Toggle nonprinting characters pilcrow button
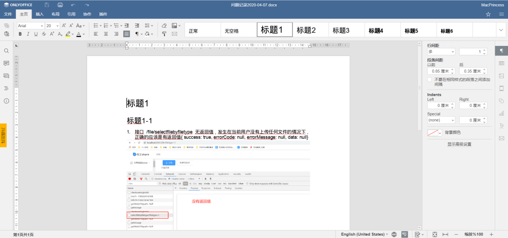Screen dimensions: 508x238 pos(137,34)
